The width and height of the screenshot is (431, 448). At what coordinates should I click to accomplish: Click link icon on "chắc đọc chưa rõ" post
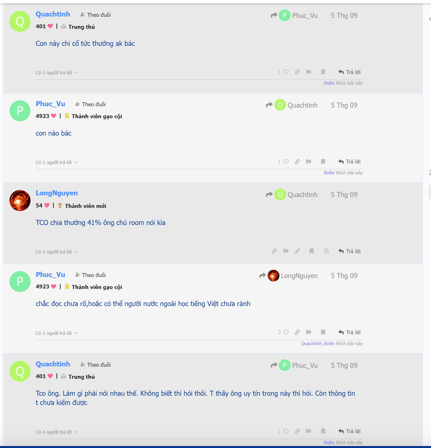(x=297, y=332)
